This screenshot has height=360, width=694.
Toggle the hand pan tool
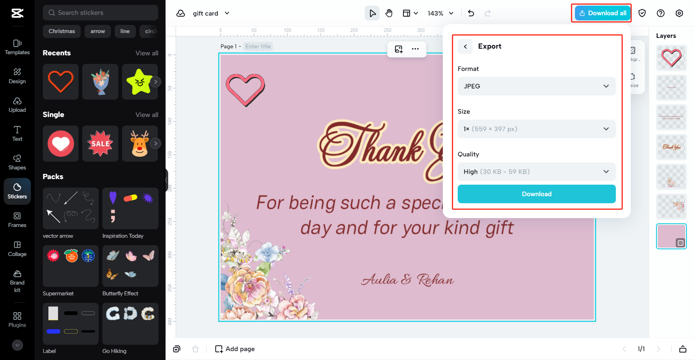(x=389, y=13)
